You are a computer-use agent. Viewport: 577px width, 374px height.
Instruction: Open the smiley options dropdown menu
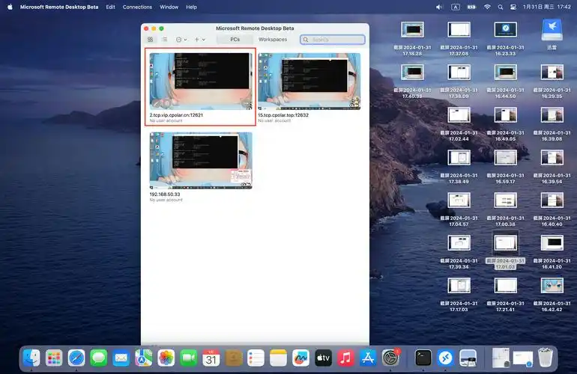[x=181, y=40]
